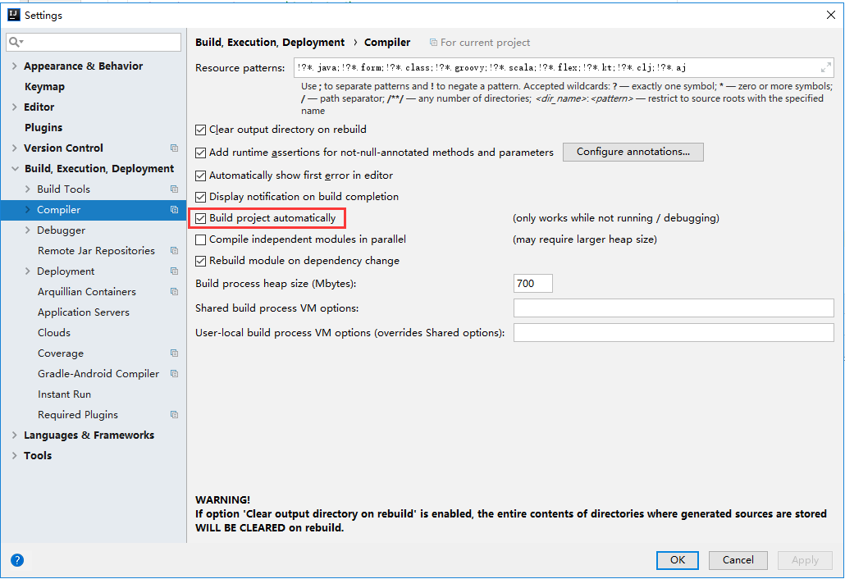The width and height of the screenshot is (845, 579).
Task: Click project-level icon next to Gradle-Android Compiler
Action: click(174, 374)
